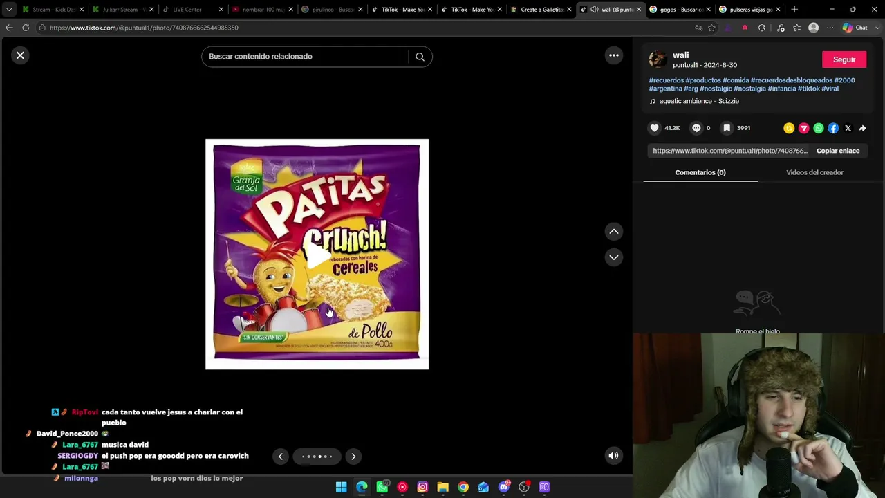
Task: Show the next photo in the slideshow
Action: pyautogui.click(x=353, y=456)
